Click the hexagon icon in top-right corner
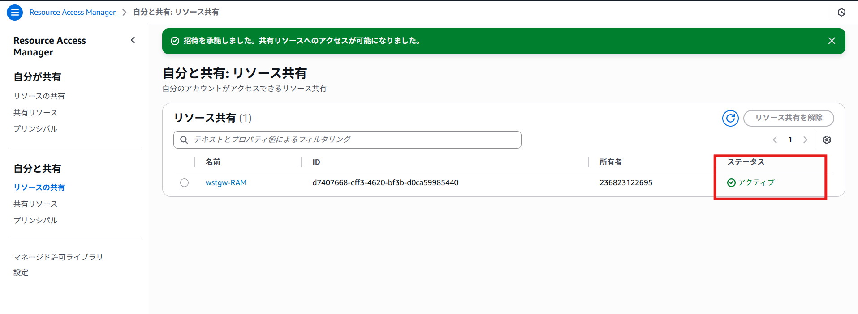Viewport: 858px width, 314px height. [x=841, y=13]
